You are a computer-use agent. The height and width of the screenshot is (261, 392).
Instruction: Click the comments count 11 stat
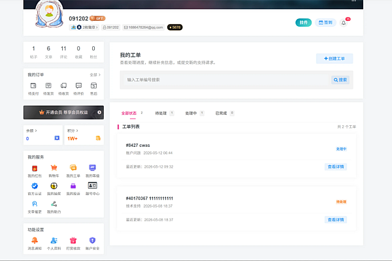[x=63, y=52]
